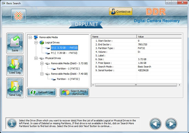This screenshot has height=133, width=189.
Task: Click Search More Partitions button
Action: tap(74, 92)
